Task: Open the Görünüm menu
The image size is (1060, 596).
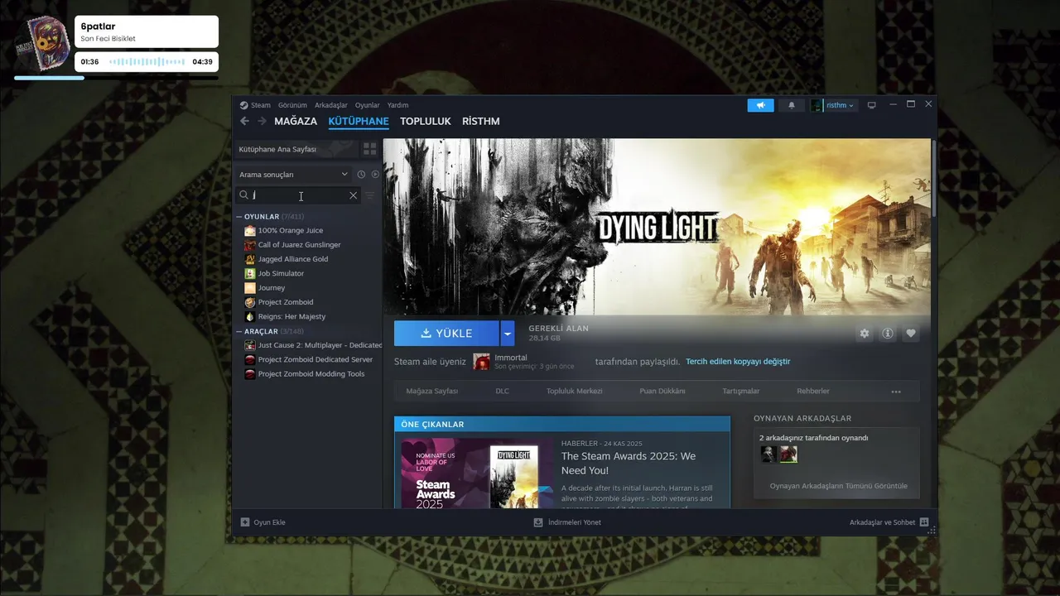Action: click(292, 105)
